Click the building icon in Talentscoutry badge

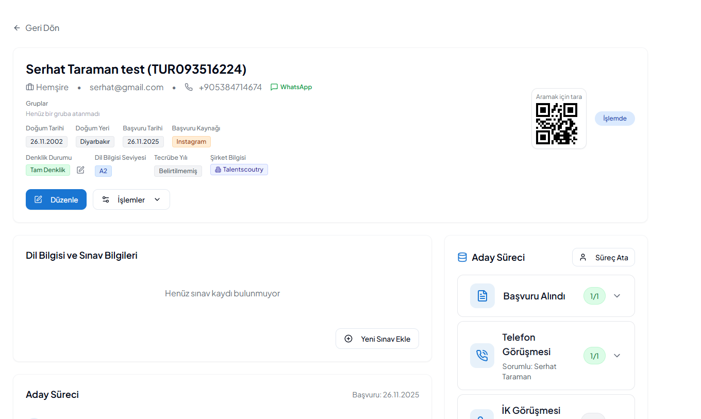(x=218, y=170)
